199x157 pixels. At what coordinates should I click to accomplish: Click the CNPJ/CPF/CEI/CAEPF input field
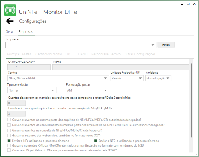coord(29,67)
